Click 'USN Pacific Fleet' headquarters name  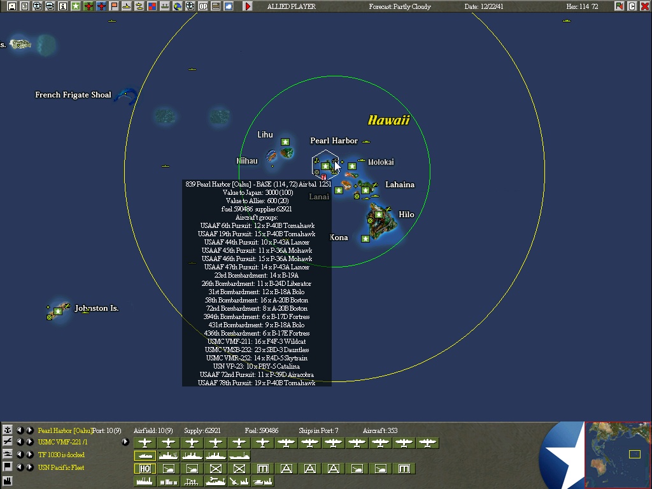61,467
